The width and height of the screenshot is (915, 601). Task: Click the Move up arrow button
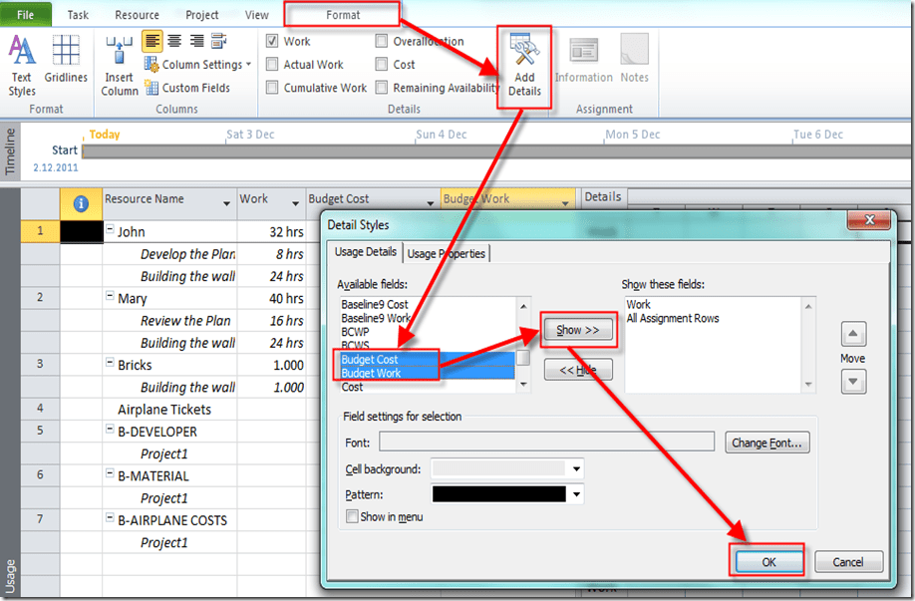click(853, 335)
